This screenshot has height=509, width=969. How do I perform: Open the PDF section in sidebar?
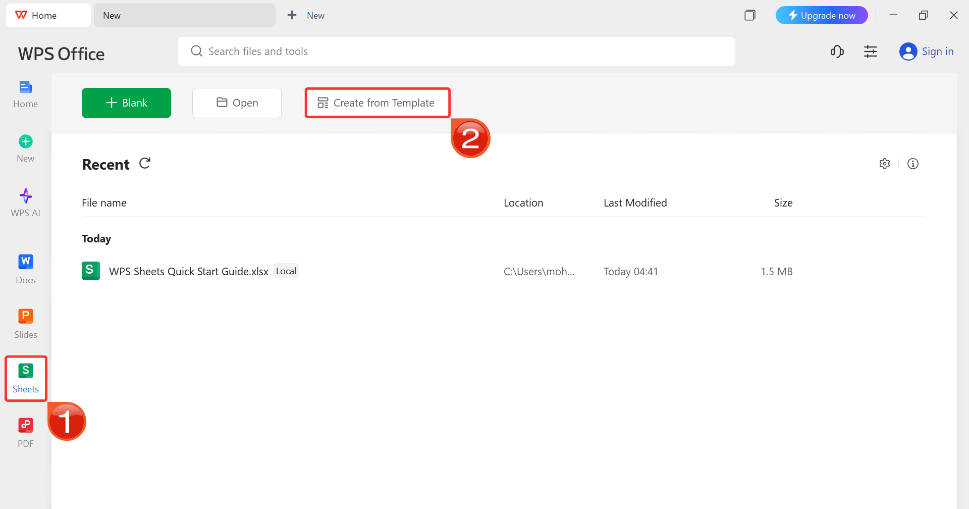pyautogui.click(x=26, y=433)
